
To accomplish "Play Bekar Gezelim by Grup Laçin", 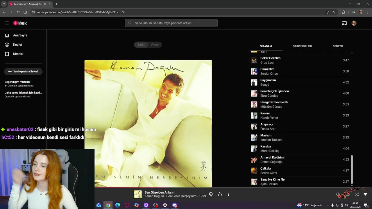I will 300,60.
